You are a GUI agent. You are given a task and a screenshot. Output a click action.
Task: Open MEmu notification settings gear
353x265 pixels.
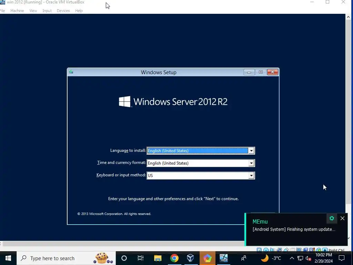click(x=332, y=218)
